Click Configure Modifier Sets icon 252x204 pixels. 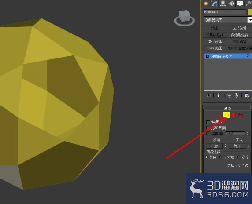click(247, 95)
